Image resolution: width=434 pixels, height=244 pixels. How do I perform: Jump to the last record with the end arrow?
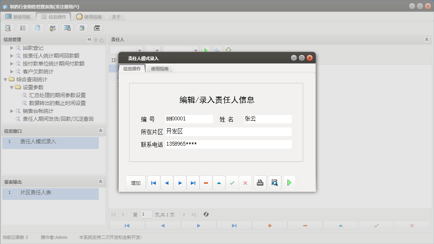[193, 182]
